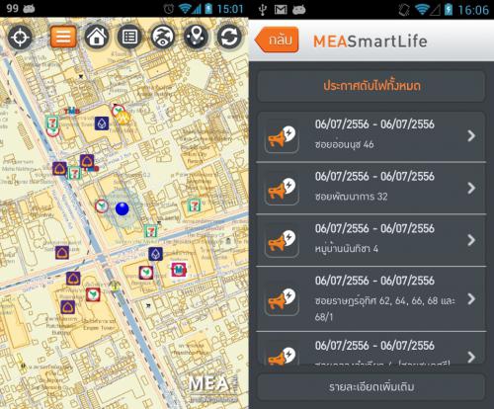Open the list view icon in map toolbar
The height and width of the screenshot is (409, 494).
pos(129,37)
